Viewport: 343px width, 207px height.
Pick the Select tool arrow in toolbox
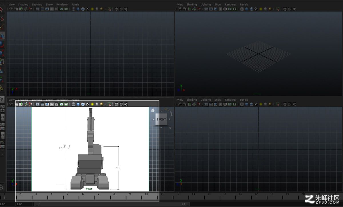[2, 10]
